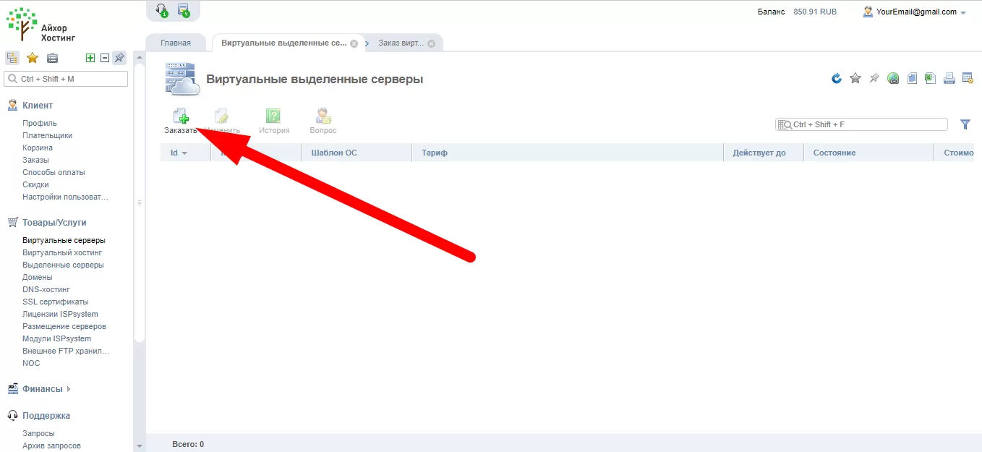Open Заказы in the sidebar

point(35,160)
